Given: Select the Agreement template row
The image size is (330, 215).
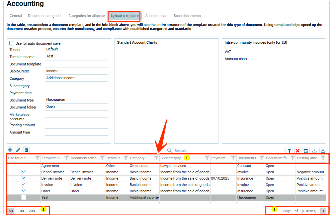Looking at the screenshot, I should (50, 166).
